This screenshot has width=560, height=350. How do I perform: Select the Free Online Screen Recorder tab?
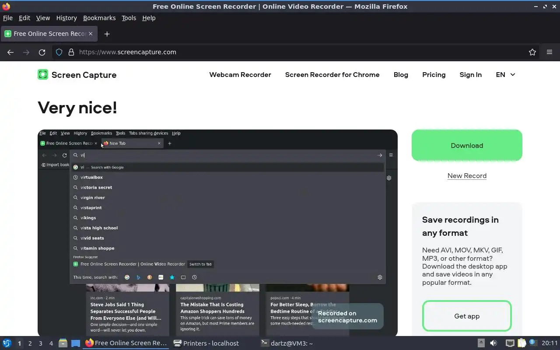point(49,34)
